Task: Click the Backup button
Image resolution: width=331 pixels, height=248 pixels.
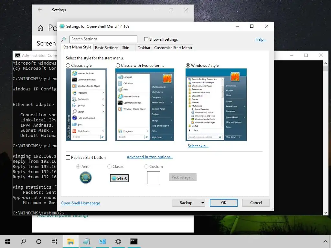Action: (x=186, y=203)
